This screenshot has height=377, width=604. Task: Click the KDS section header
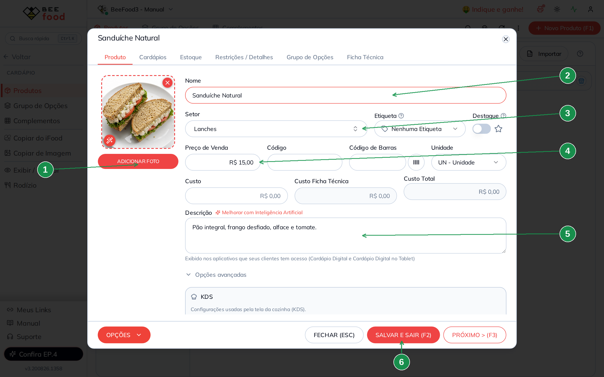(202, 297)
